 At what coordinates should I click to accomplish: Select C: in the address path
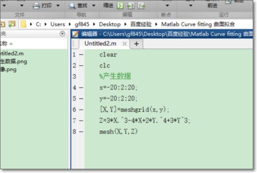pos(38,24)
